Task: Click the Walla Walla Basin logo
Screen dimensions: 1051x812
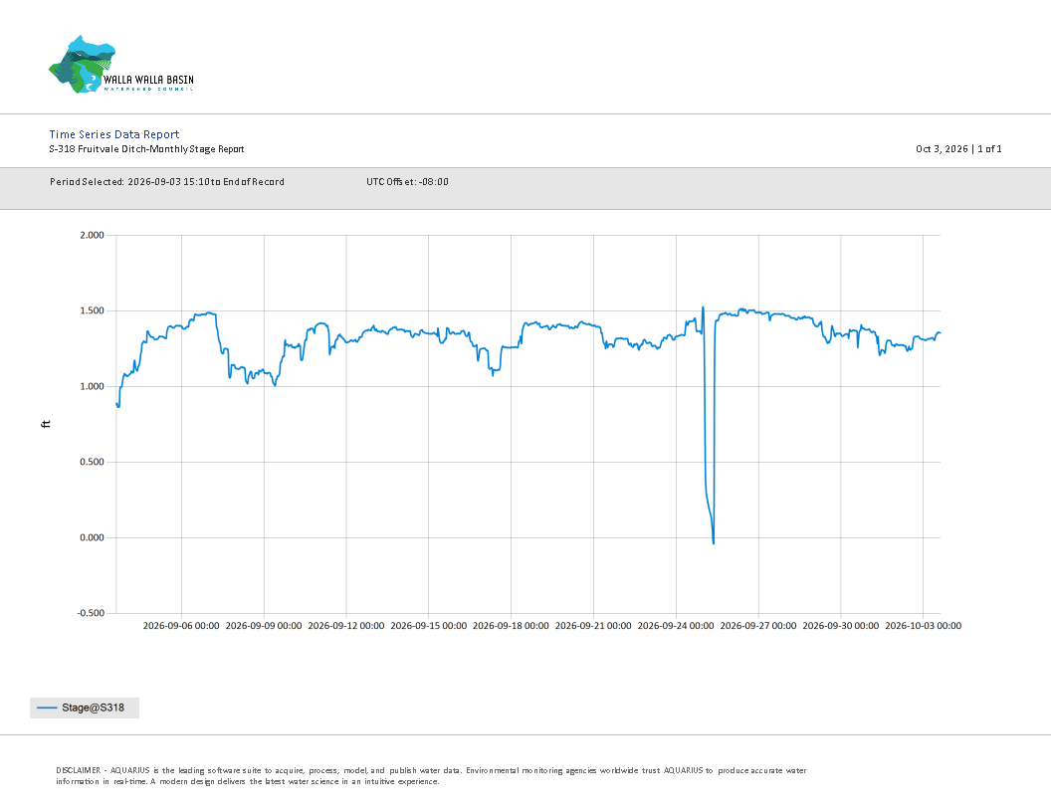Action: (121, 65)
